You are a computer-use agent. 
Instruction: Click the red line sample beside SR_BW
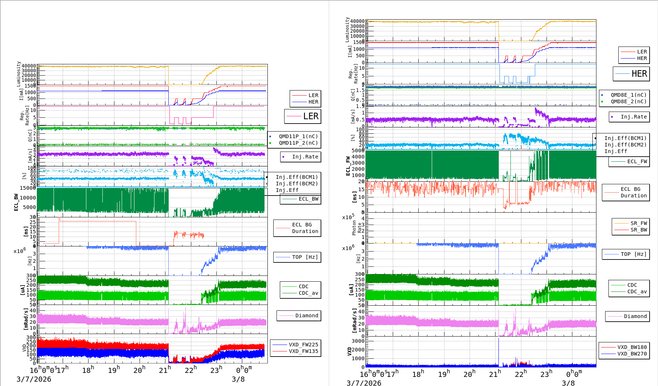click(621, 230)
